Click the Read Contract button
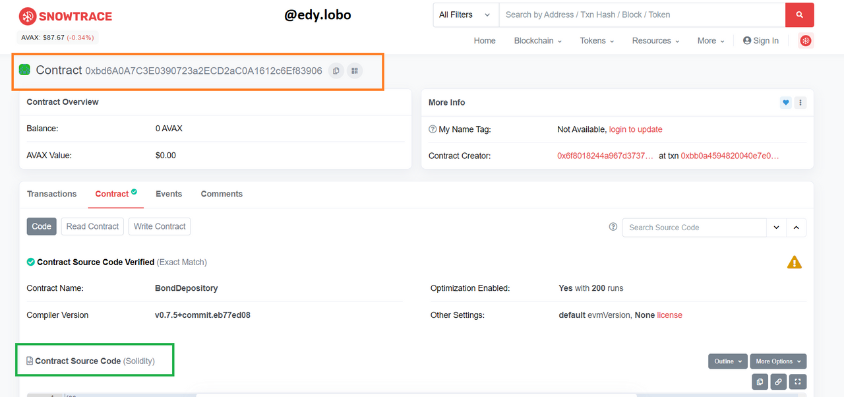Viewport: 844px width, 397px height. (92, 226)
